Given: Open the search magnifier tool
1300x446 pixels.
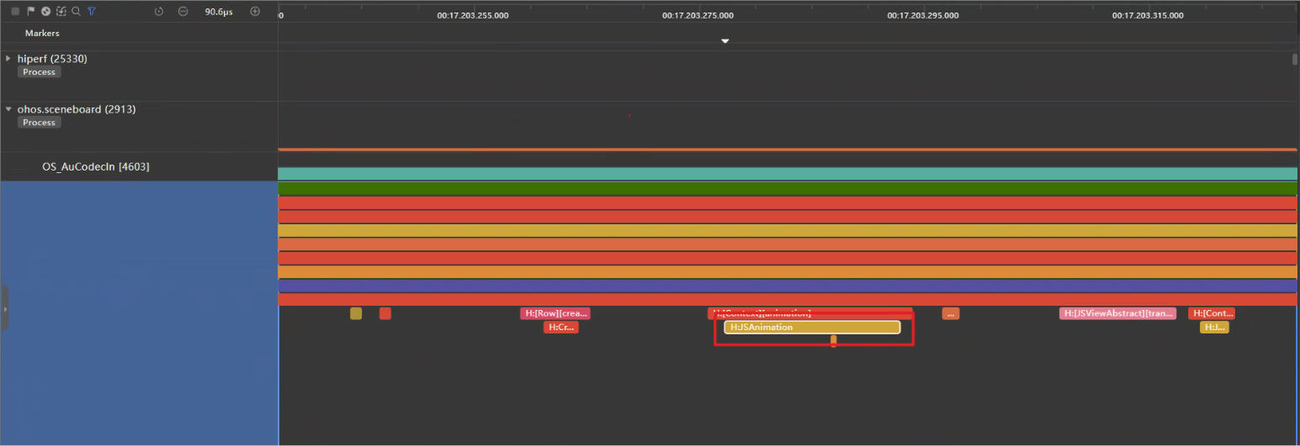Looking at the screenshot, I should [x=76, y=12].
